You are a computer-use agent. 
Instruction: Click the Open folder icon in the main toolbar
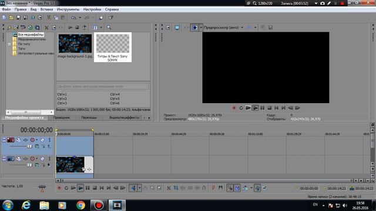tap(11, 18)
